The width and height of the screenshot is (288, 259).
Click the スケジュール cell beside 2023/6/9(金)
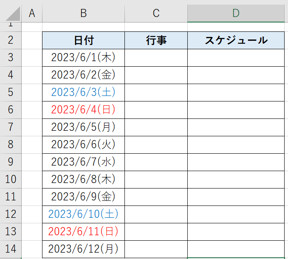click(x=236, y=197)
